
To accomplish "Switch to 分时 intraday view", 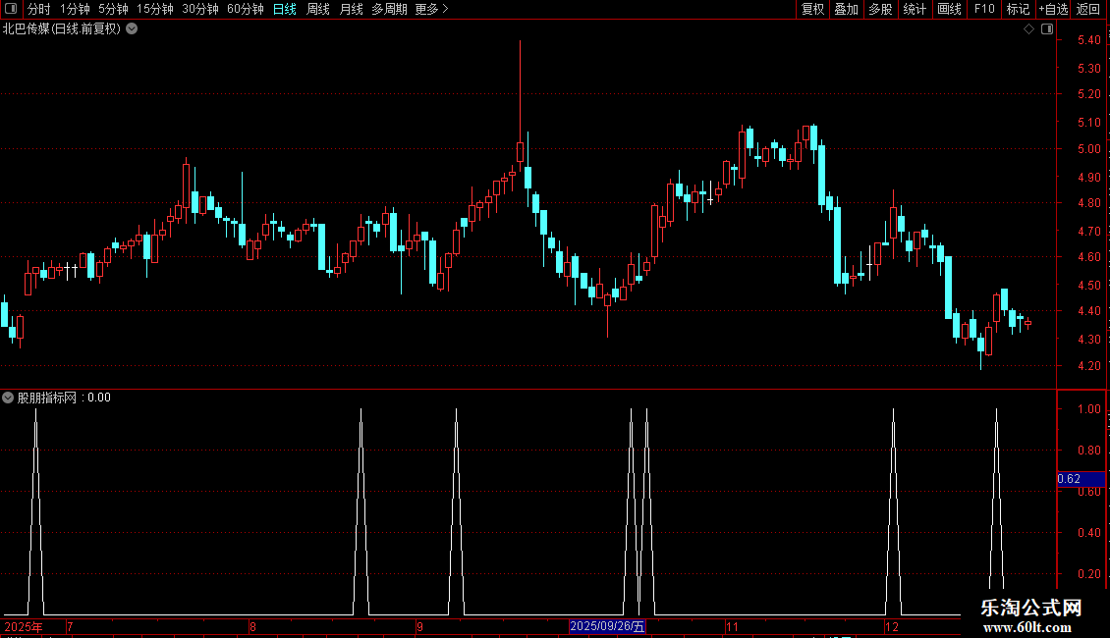I will [x=39, y=9].
